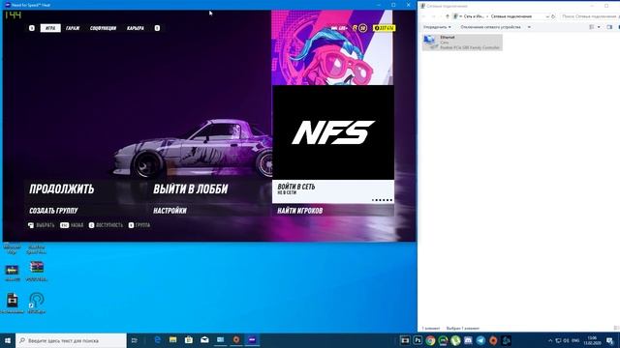Open СОЗДАТЬ ГРУППУ
Image resolution: width=620 pixels, height=348 pixels.
click(x=53, y=211)
